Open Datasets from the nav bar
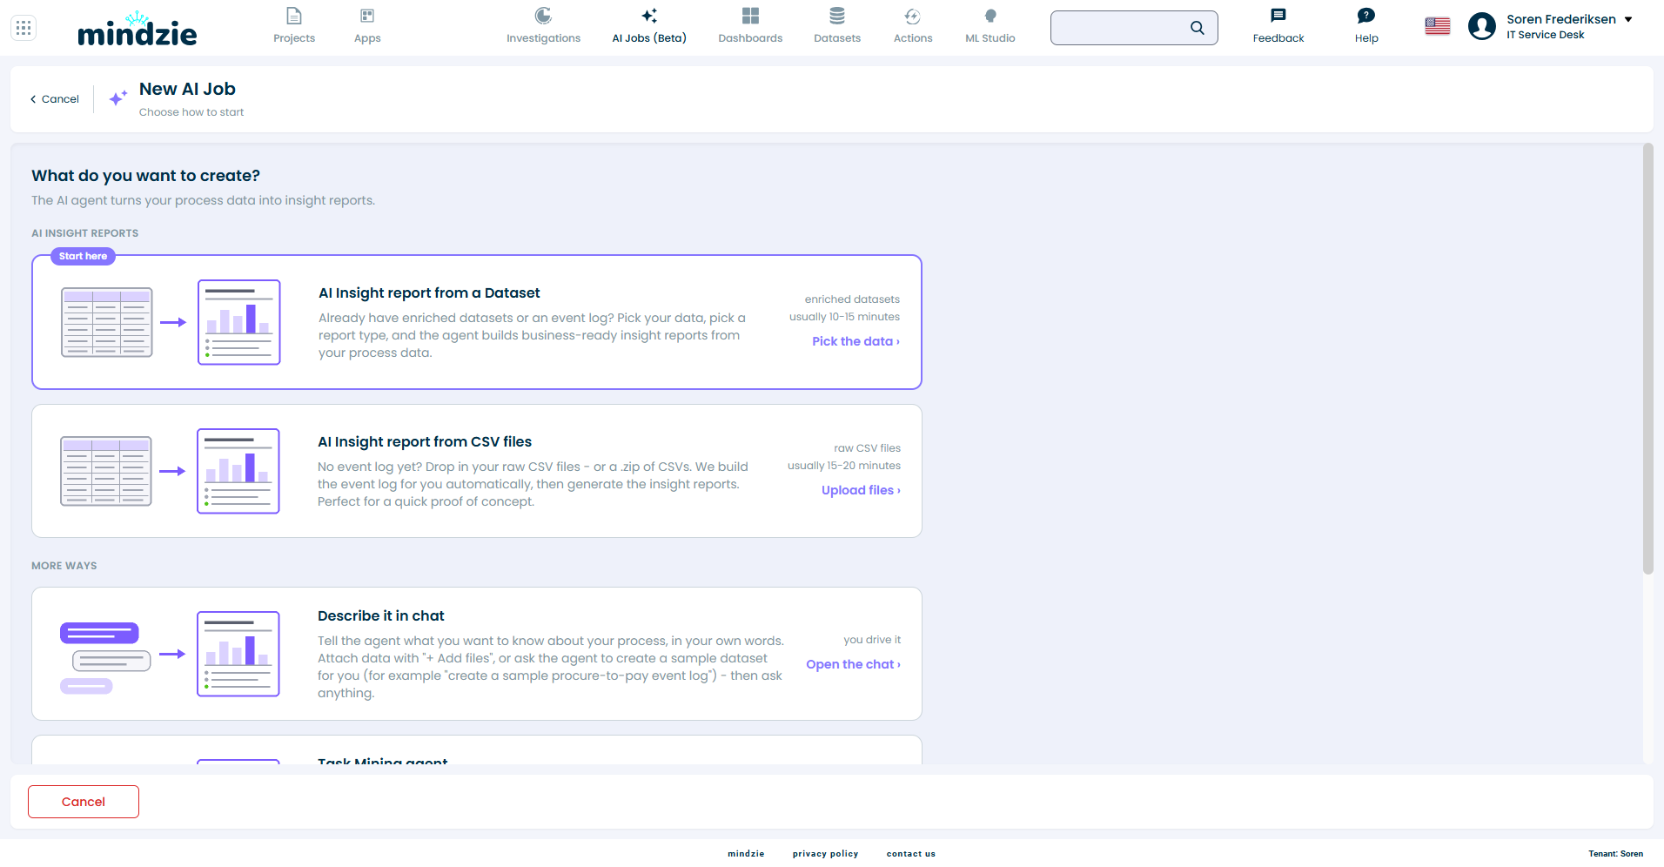Image resolution: width=1664 pixels, height=867 pixels. [x=837, y=38]
